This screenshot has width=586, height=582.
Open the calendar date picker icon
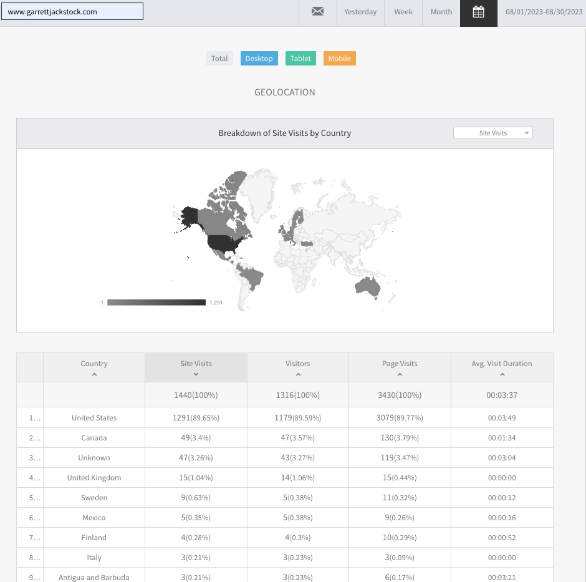point(478,12)
